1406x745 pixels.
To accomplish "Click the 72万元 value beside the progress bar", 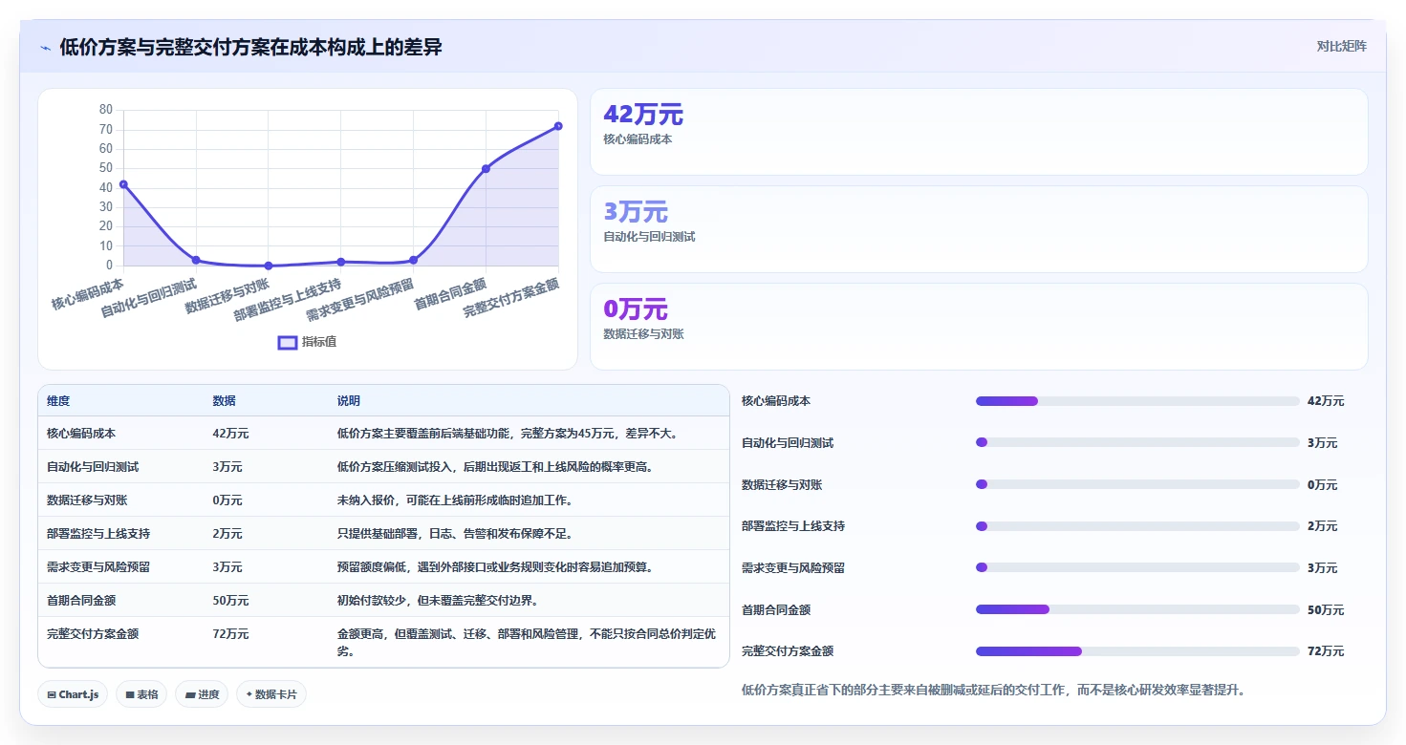I will point(1326,651).
